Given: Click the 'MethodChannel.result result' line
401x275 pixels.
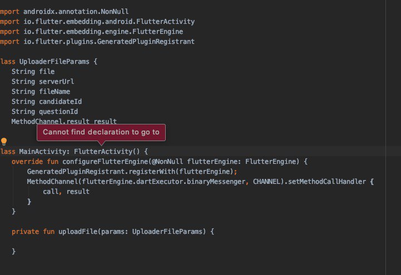Looking at the screenshot, I should [64, 121].
